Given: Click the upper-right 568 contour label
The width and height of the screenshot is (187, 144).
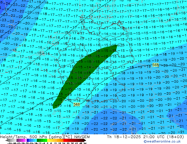Looking at the screenshot, I should (x=155, y=65).
